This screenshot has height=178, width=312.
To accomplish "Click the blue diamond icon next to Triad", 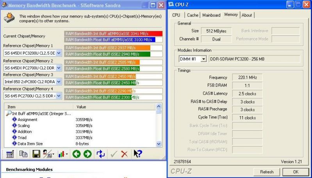I will click(x=14, y=137).
